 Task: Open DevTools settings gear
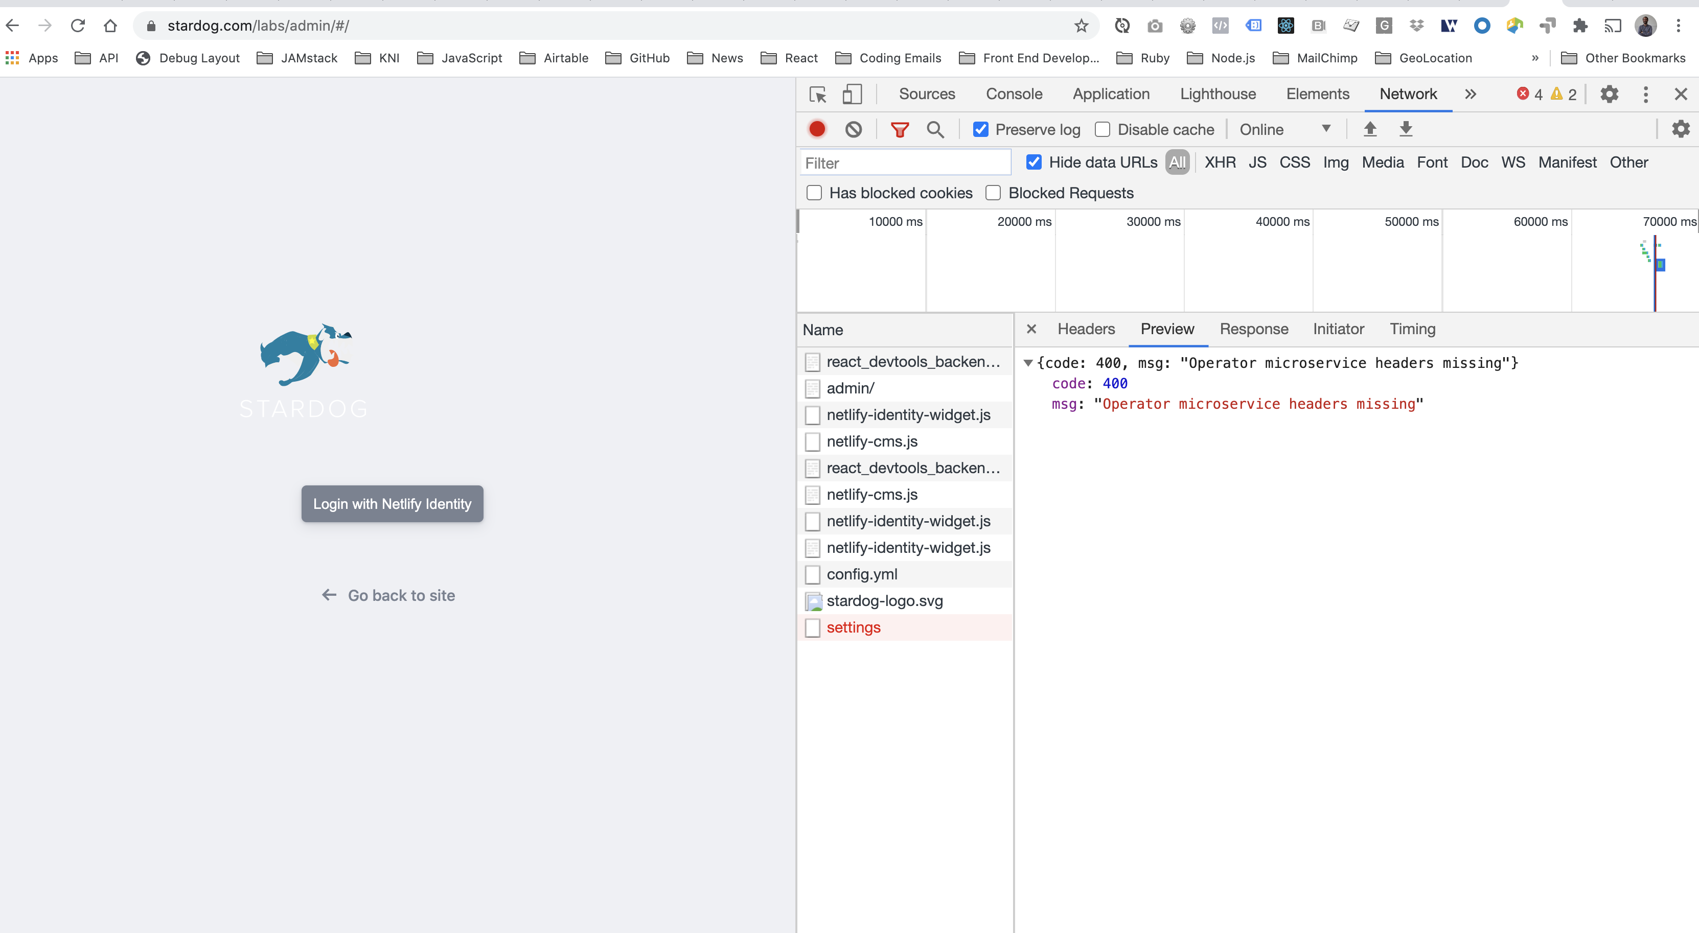coord(1610,94)
